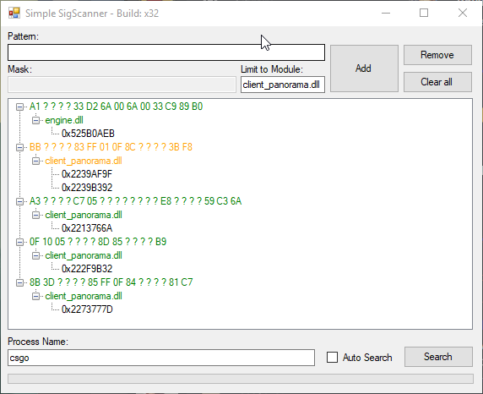This screenshot has width=483, height=394.
Task: Click the progress bar at the bottom
Action: click(x=241, y=379)
